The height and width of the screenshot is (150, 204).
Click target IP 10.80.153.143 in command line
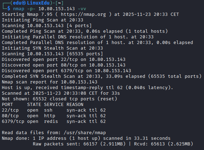pyautogui.click(x=57, y=9)
